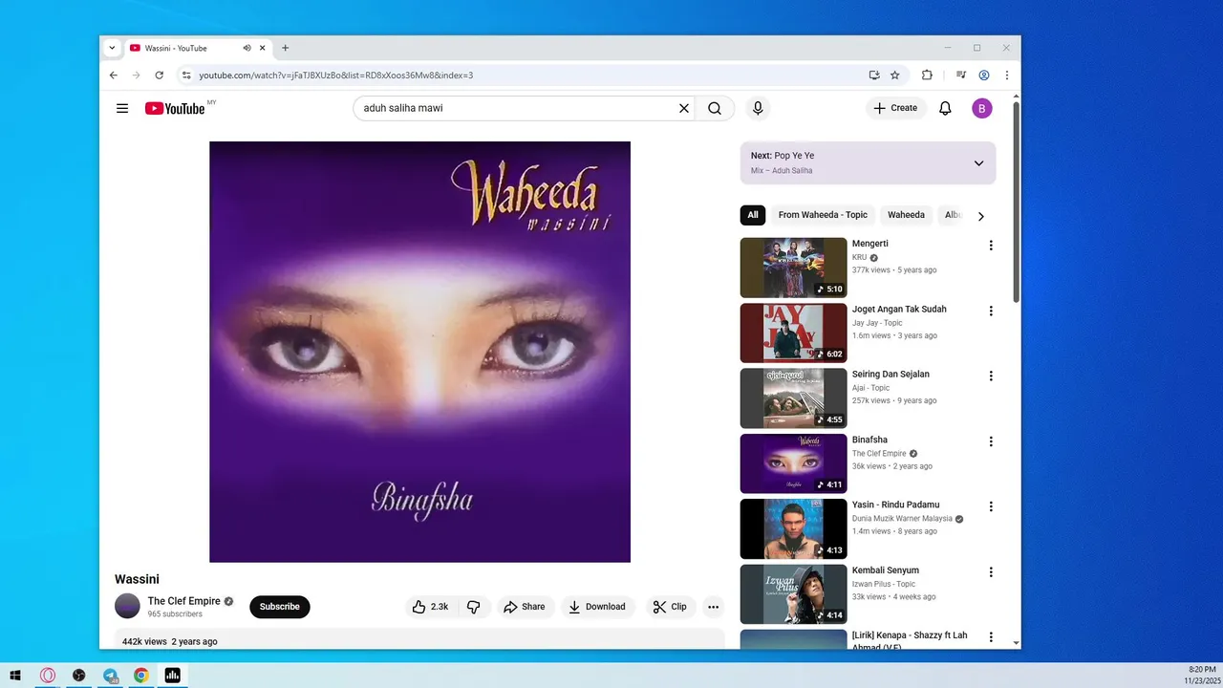Click the Clip button
Image resolution: width=1223 pixels, height=688 pixels.
670,607
